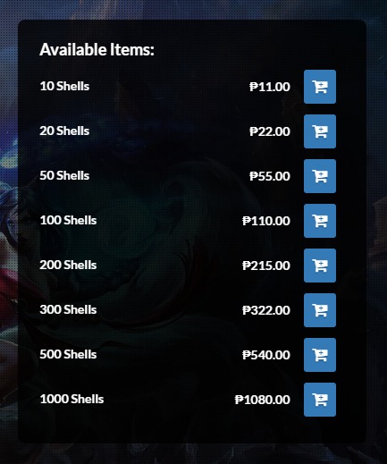Select the 500 Shells item label
This screenshot has height=464, width=387.
(68, 354)
